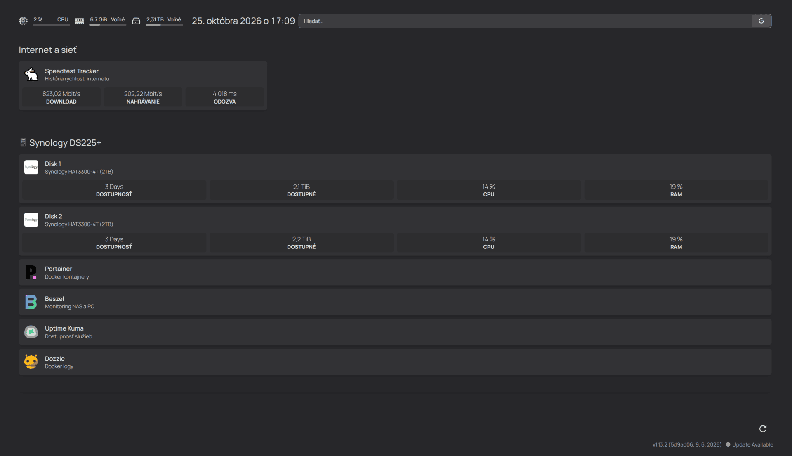Click the 6,7 GiB memory progress bar
The image size is (792, 456).
[108, 25]
